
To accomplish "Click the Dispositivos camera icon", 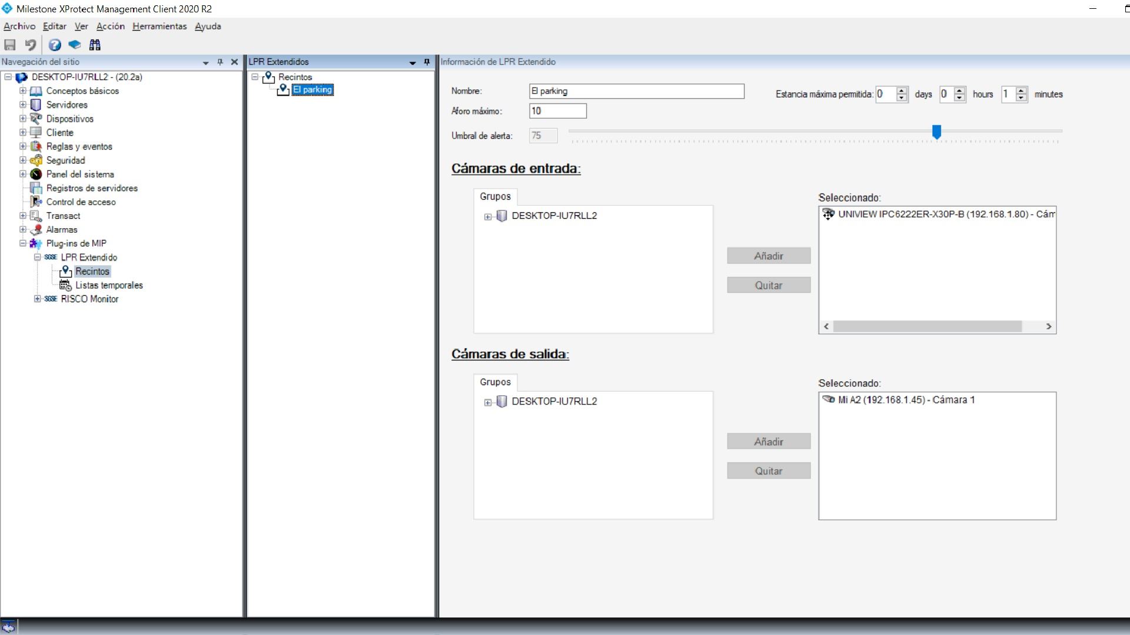I will [x=36, y=119].
